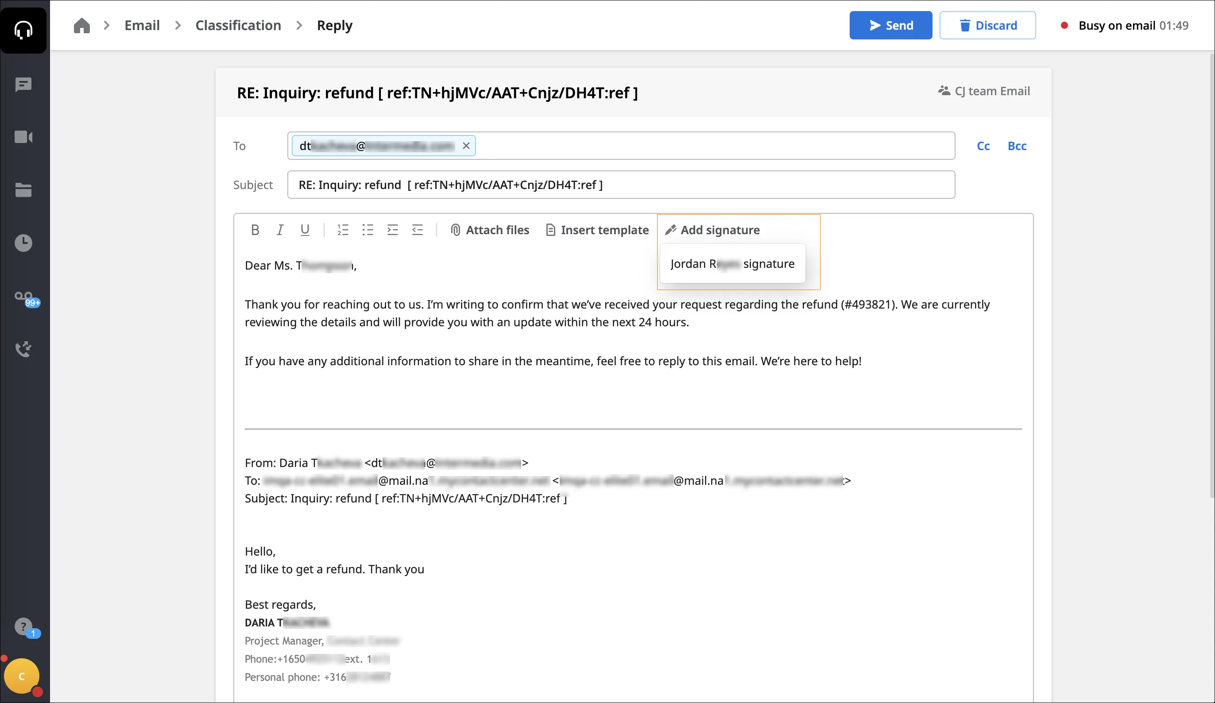Click Attach files in the toolbar
This screenshot has height=703, width=1215.
pyautogui.click(x=489, y=230)
